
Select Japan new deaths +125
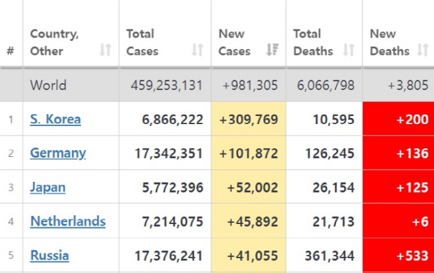pyautogui.click(x=413, y=188)
